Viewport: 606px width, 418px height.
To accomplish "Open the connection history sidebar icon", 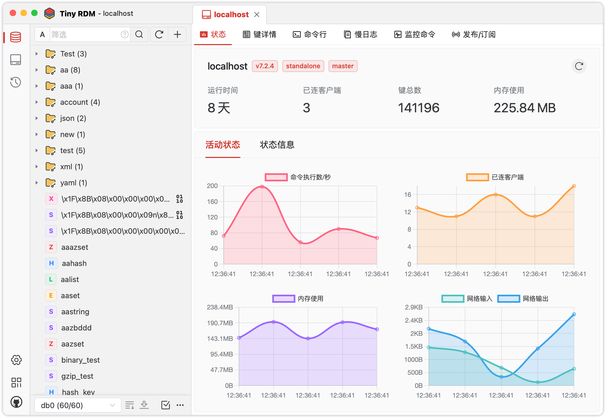I will coord(16,82).
